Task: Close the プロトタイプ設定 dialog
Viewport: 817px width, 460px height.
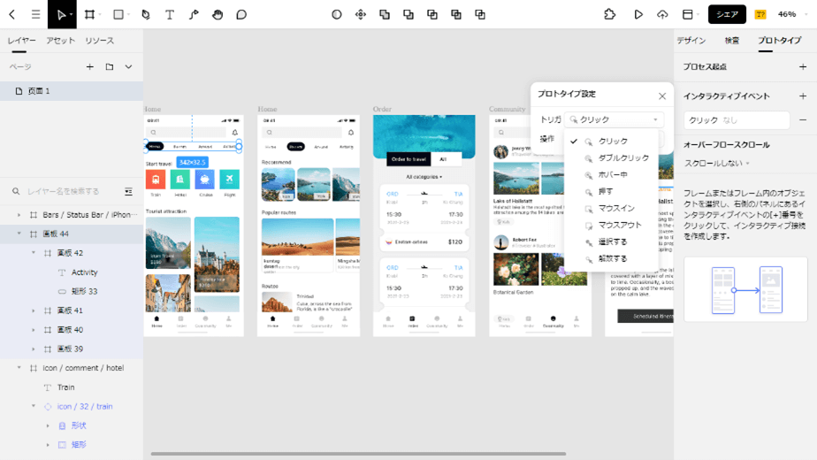Action: click(662, 96)
